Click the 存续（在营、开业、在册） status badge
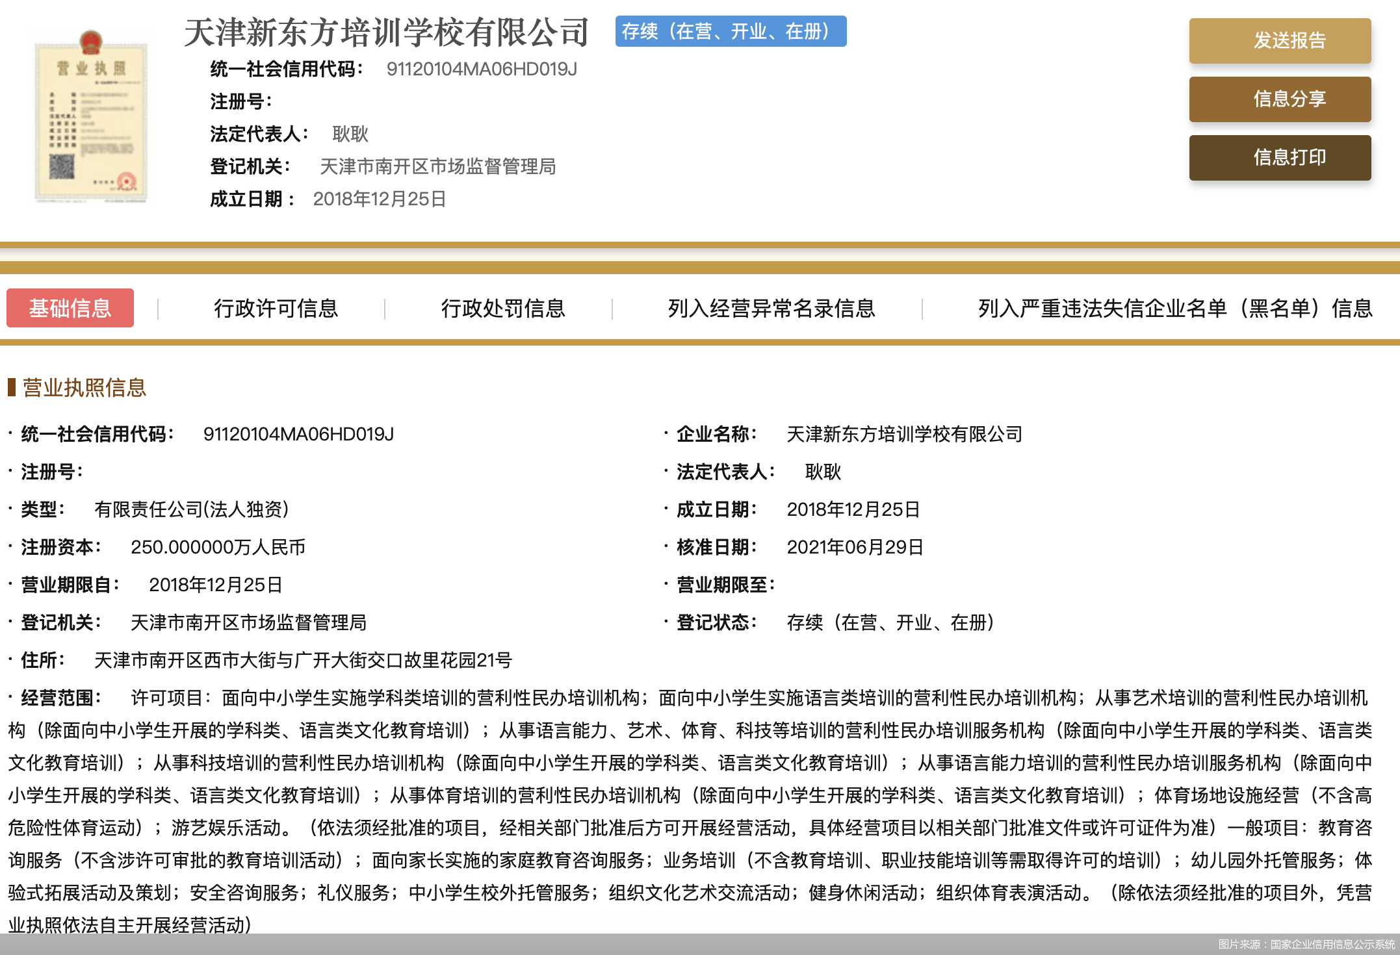Image resolution: width=1400 pixels, height=955 pixels. [x=731, y=31]
